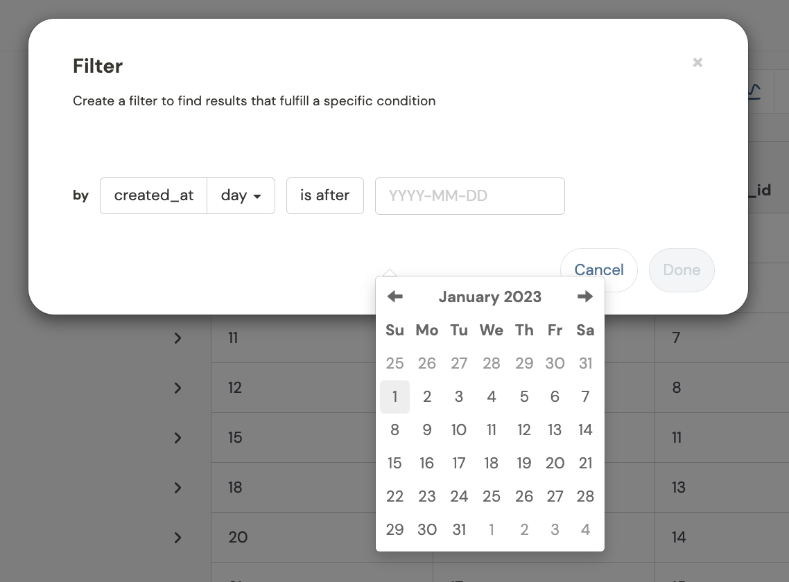Click the Cancel button
The image size is (789, 582).
coord(598,270)
